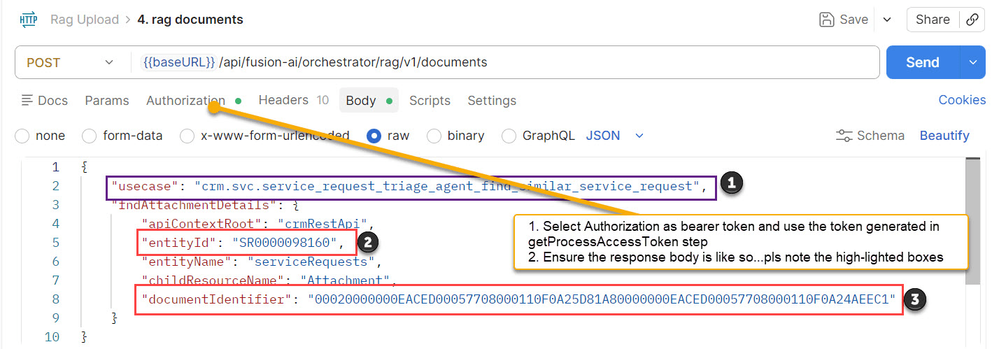
Task: Click the Save disk icon
Action: click(827, 20)
